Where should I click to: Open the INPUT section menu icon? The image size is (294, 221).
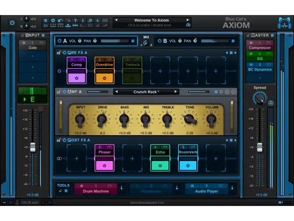pyautogui.click(x=43, y=35)
